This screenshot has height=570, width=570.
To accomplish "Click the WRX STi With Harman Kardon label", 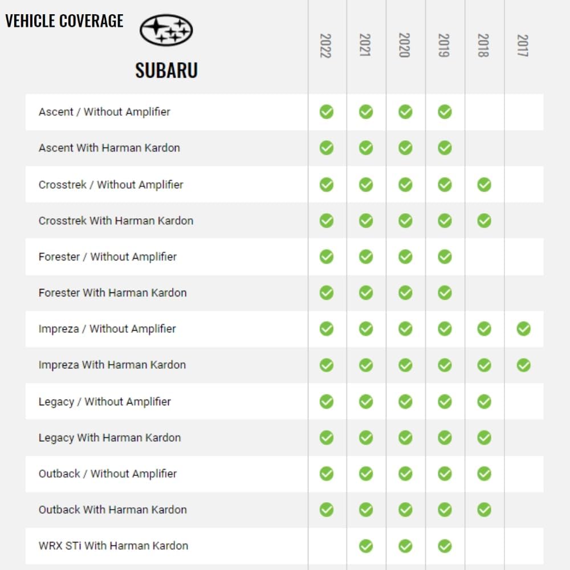I will click(x=113, y=545).
